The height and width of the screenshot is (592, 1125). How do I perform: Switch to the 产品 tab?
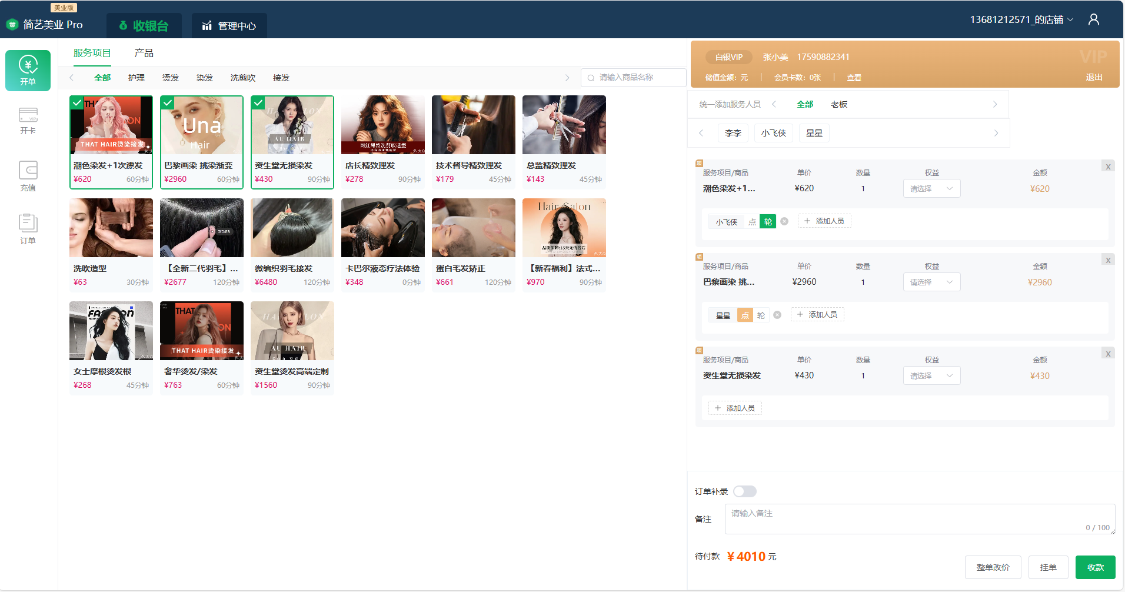[144, 53]
